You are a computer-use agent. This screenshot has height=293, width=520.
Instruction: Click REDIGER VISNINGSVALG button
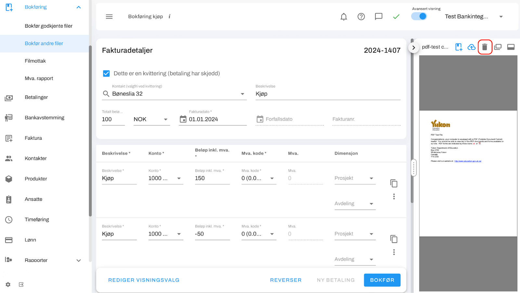click(x=144, y=280)
